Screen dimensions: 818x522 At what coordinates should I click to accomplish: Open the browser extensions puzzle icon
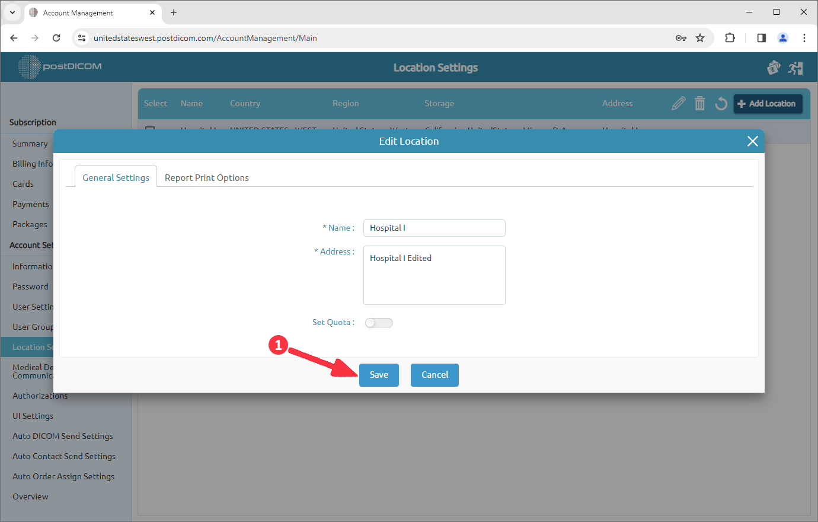pos(730,37)
